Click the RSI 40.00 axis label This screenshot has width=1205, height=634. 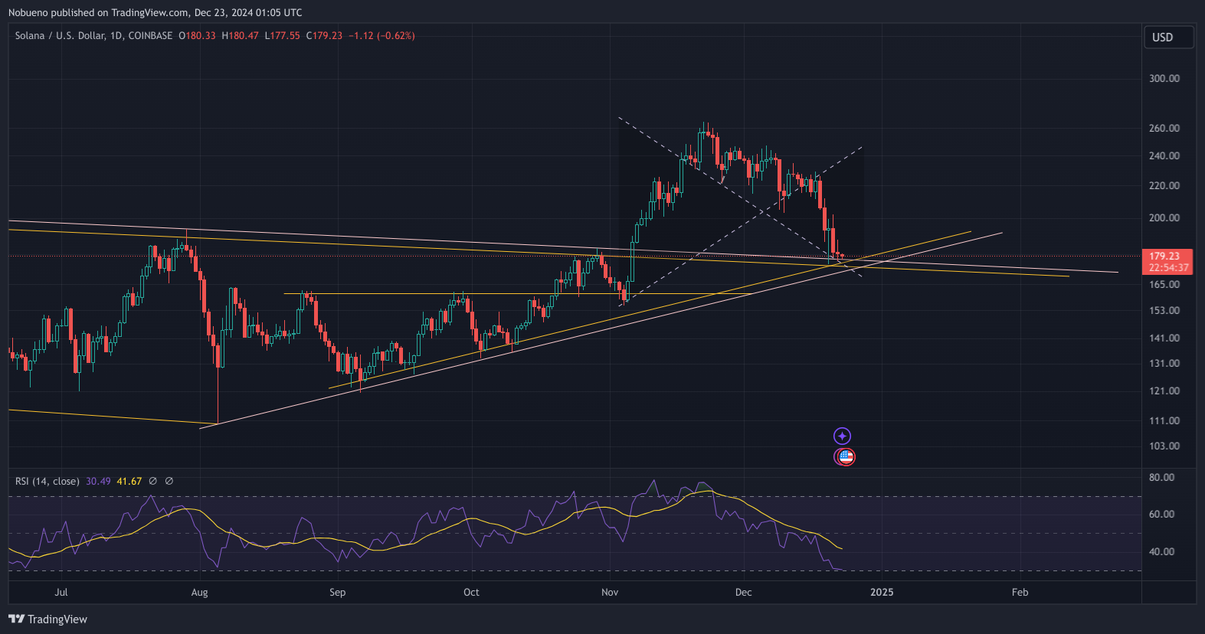click(x=1161, y=551)
